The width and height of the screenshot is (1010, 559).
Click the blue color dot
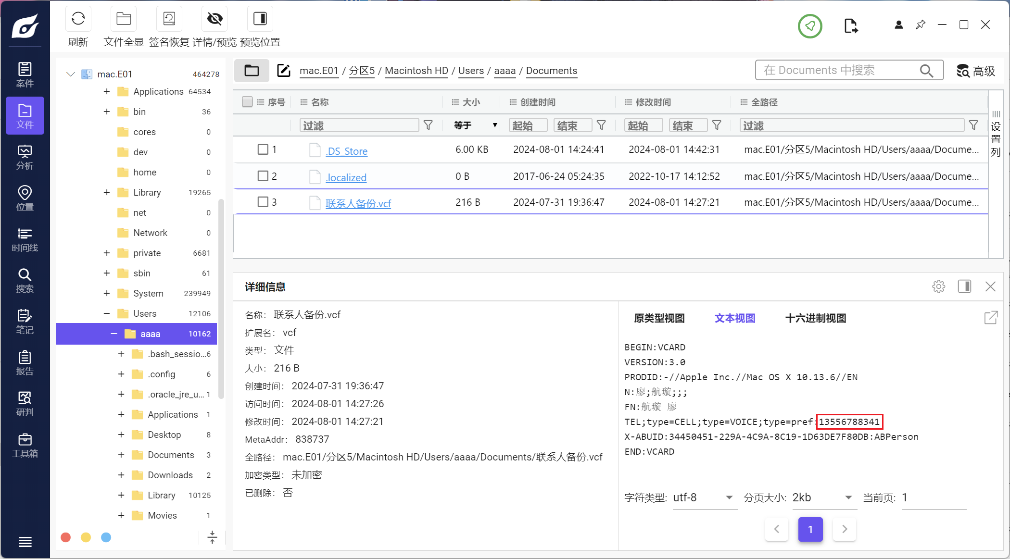pyautogui.click(x=106, y=537)
